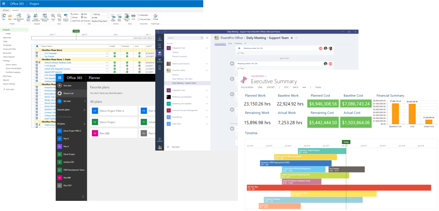Click Export to Excel in ribbon
Screen dimensions: 439x211
pyautogui.click(x=126, y=17)
